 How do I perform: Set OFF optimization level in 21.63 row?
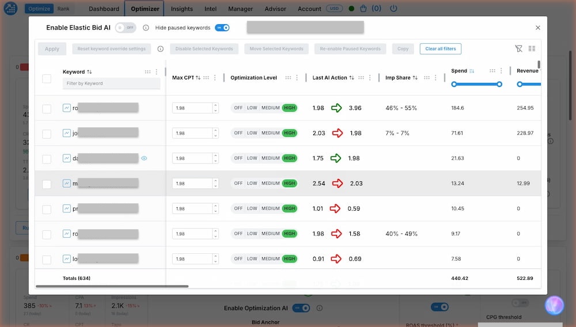click(x=238, y=158)
